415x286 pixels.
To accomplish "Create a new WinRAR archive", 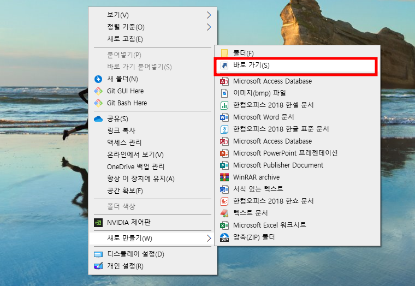I will click(x=297, y=177).
